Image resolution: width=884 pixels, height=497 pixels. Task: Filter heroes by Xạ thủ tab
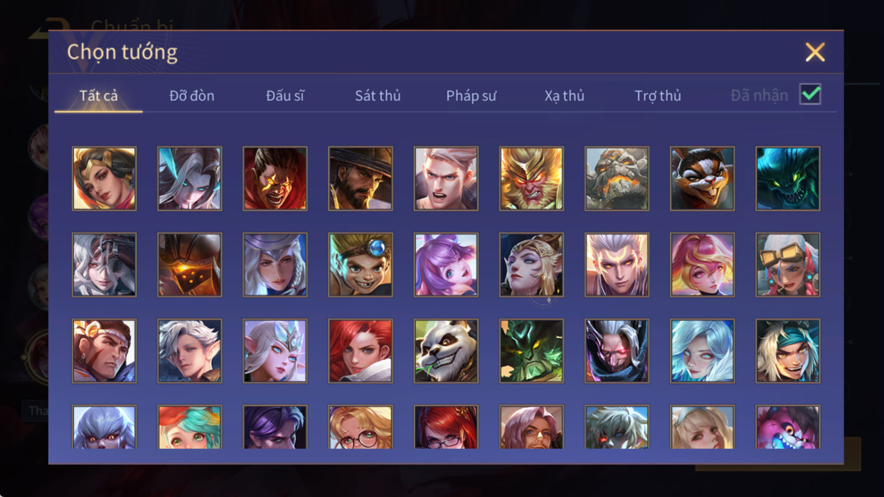(564, 96)
